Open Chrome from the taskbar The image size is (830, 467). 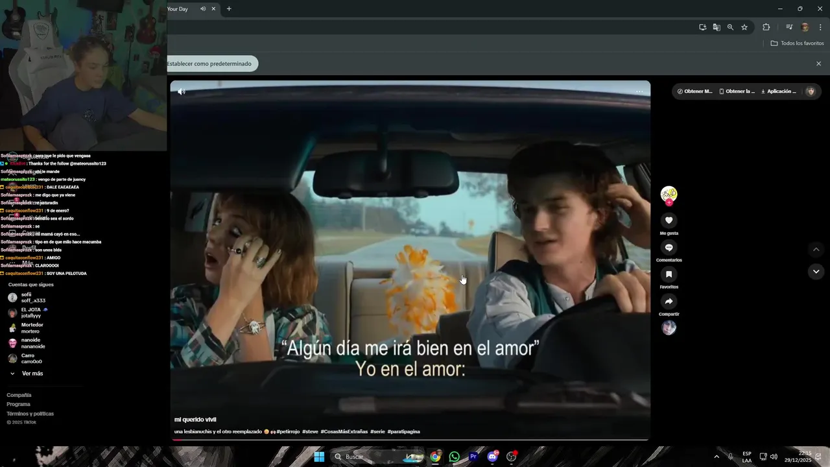tap(435, 457)
